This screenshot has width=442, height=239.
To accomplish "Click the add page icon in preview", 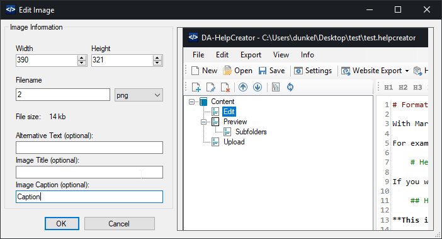I will point(196,87).
